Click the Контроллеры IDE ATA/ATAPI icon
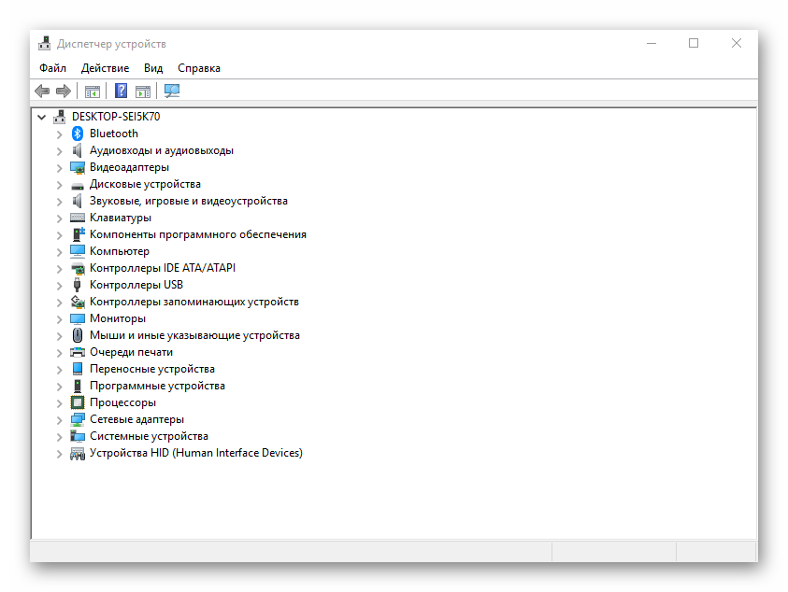This screenshot has width=788, height=592. click(x=78, y=268)
